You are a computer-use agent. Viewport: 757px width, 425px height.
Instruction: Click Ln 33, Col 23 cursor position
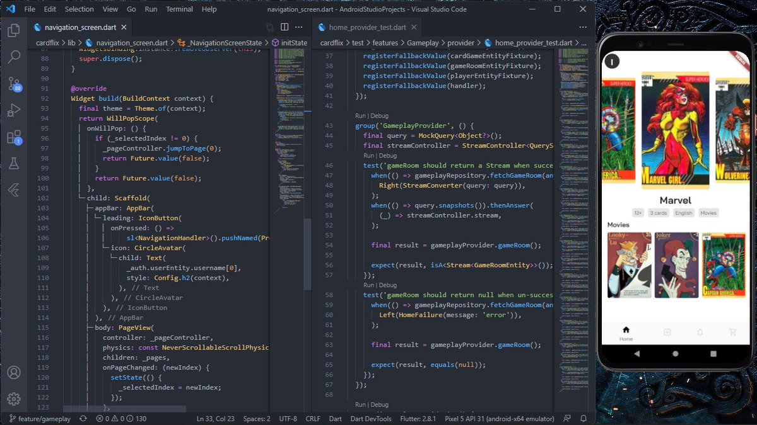pos(216,419)
